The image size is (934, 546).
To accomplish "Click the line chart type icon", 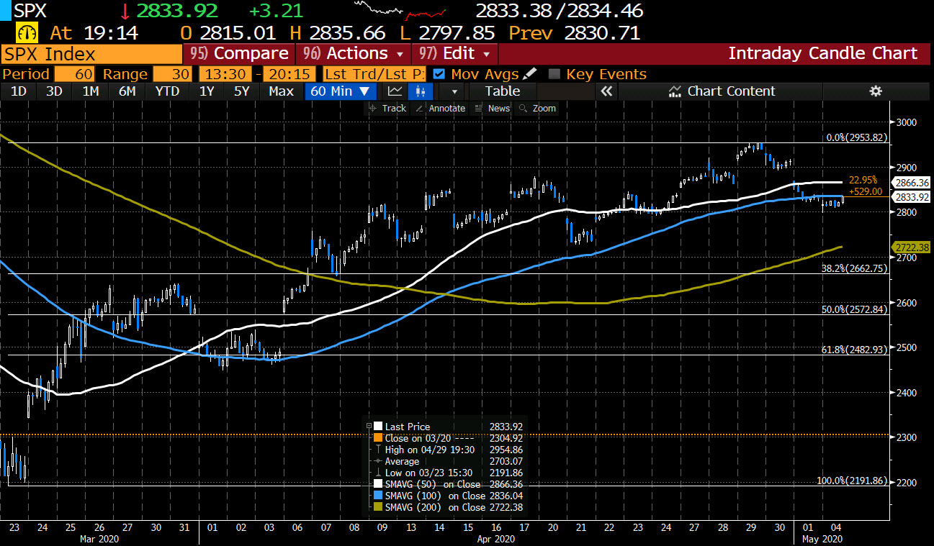I will (395, 91).
